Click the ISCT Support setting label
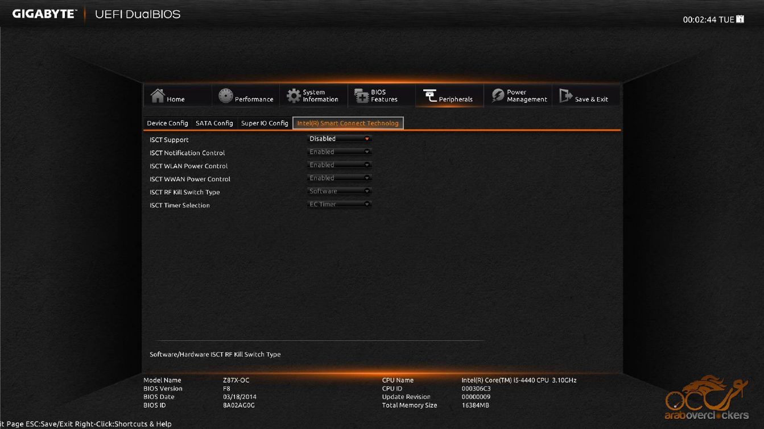 pyautogui.click(x=169, y=140)
